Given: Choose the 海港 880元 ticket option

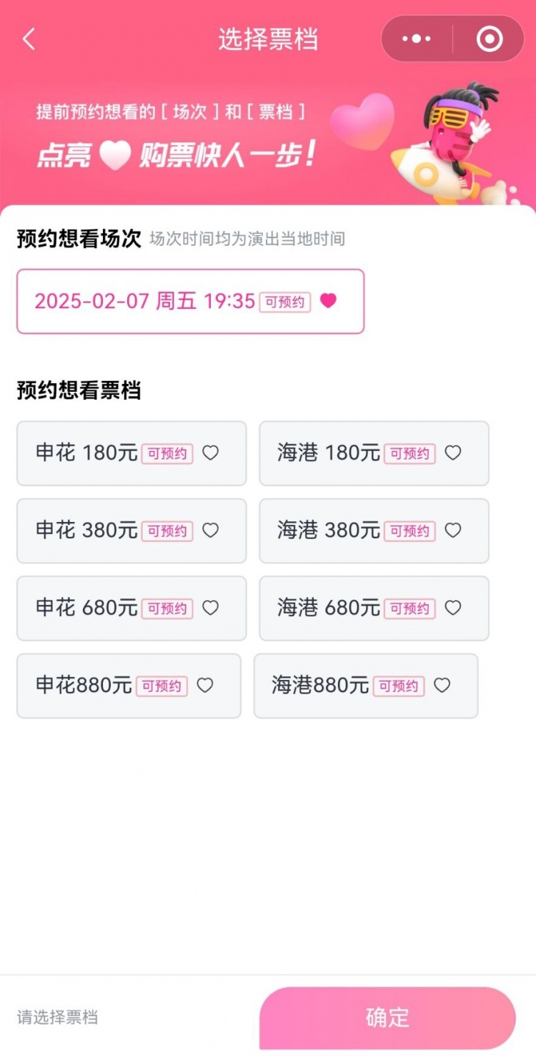Looking at the screenshot, I should pos(320,686).
